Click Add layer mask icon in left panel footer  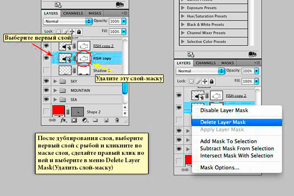click(74, 120)
